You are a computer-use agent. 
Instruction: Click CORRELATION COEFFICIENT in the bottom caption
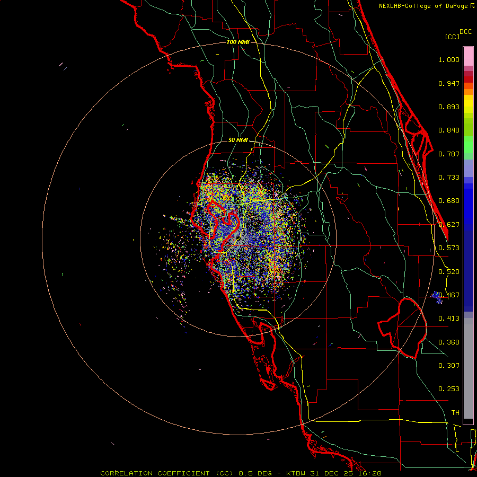tap(155, 473)
